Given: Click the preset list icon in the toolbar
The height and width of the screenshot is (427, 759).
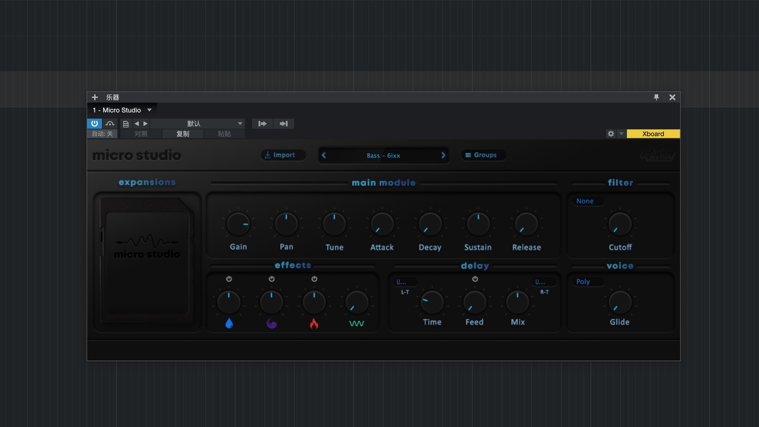Looking at the screenshot, I should pyautogui.click(x=126, y=124).
